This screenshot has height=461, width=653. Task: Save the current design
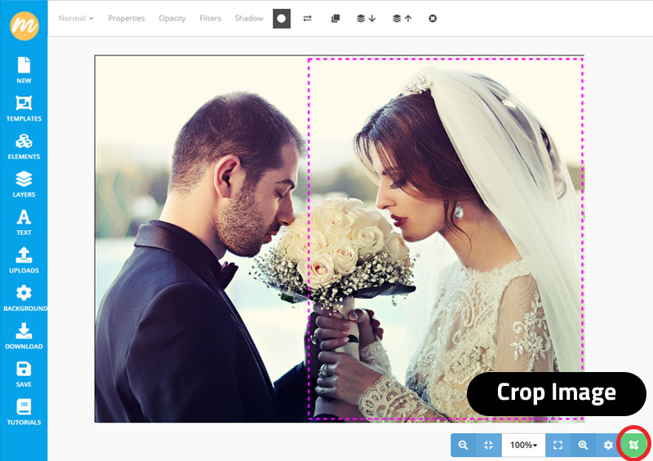[x=24, y=374]
